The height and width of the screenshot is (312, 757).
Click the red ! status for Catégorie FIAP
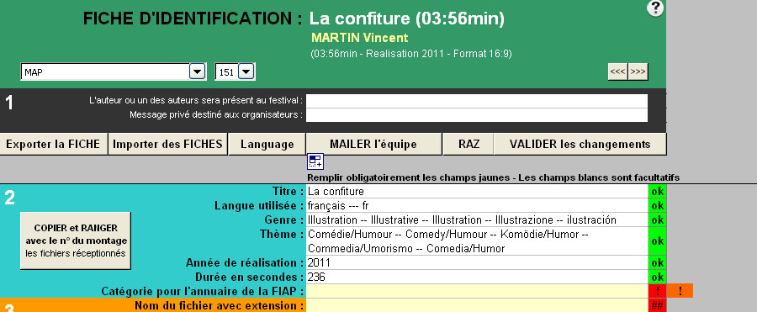pos(657,291)
